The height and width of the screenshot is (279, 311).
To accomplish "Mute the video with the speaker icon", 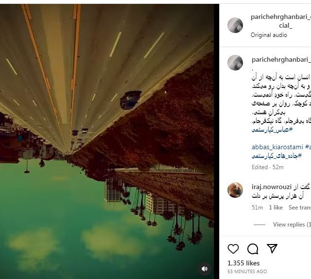I will [x=205, y=269].
